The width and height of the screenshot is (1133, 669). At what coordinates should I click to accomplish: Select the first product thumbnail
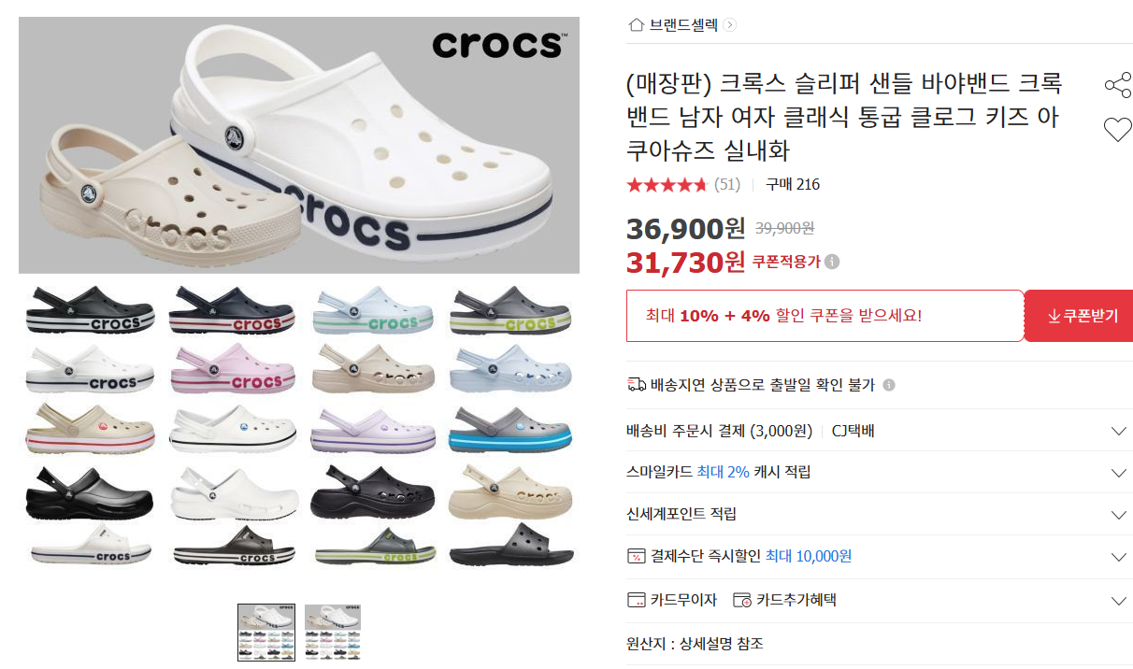point(265,633)
